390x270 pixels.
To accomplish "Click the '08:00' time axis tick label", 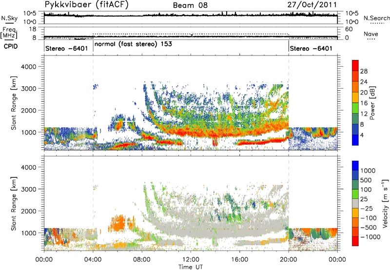I will tap(142, 260).
